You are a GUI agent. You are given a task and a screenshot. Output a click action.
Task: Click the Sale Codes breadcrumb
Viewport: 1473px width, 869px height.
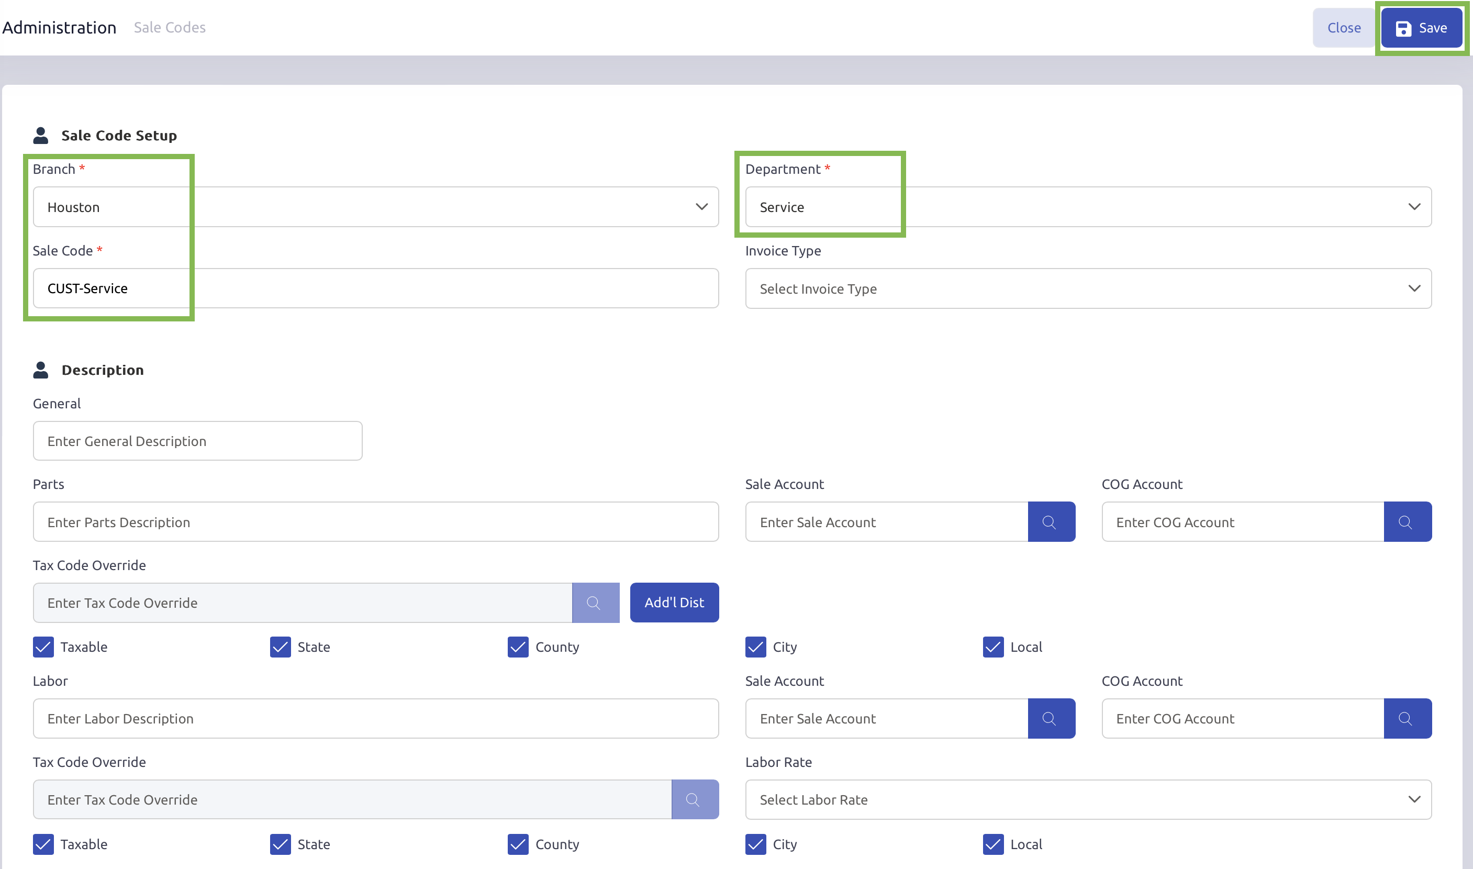tap(169, 28)
